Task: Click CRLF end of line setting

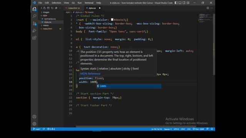Action: (x=183, y=129)
